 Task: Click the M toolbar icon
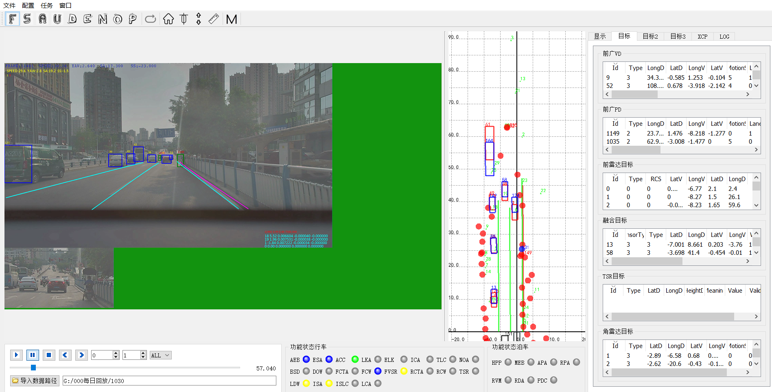point(232,19)
